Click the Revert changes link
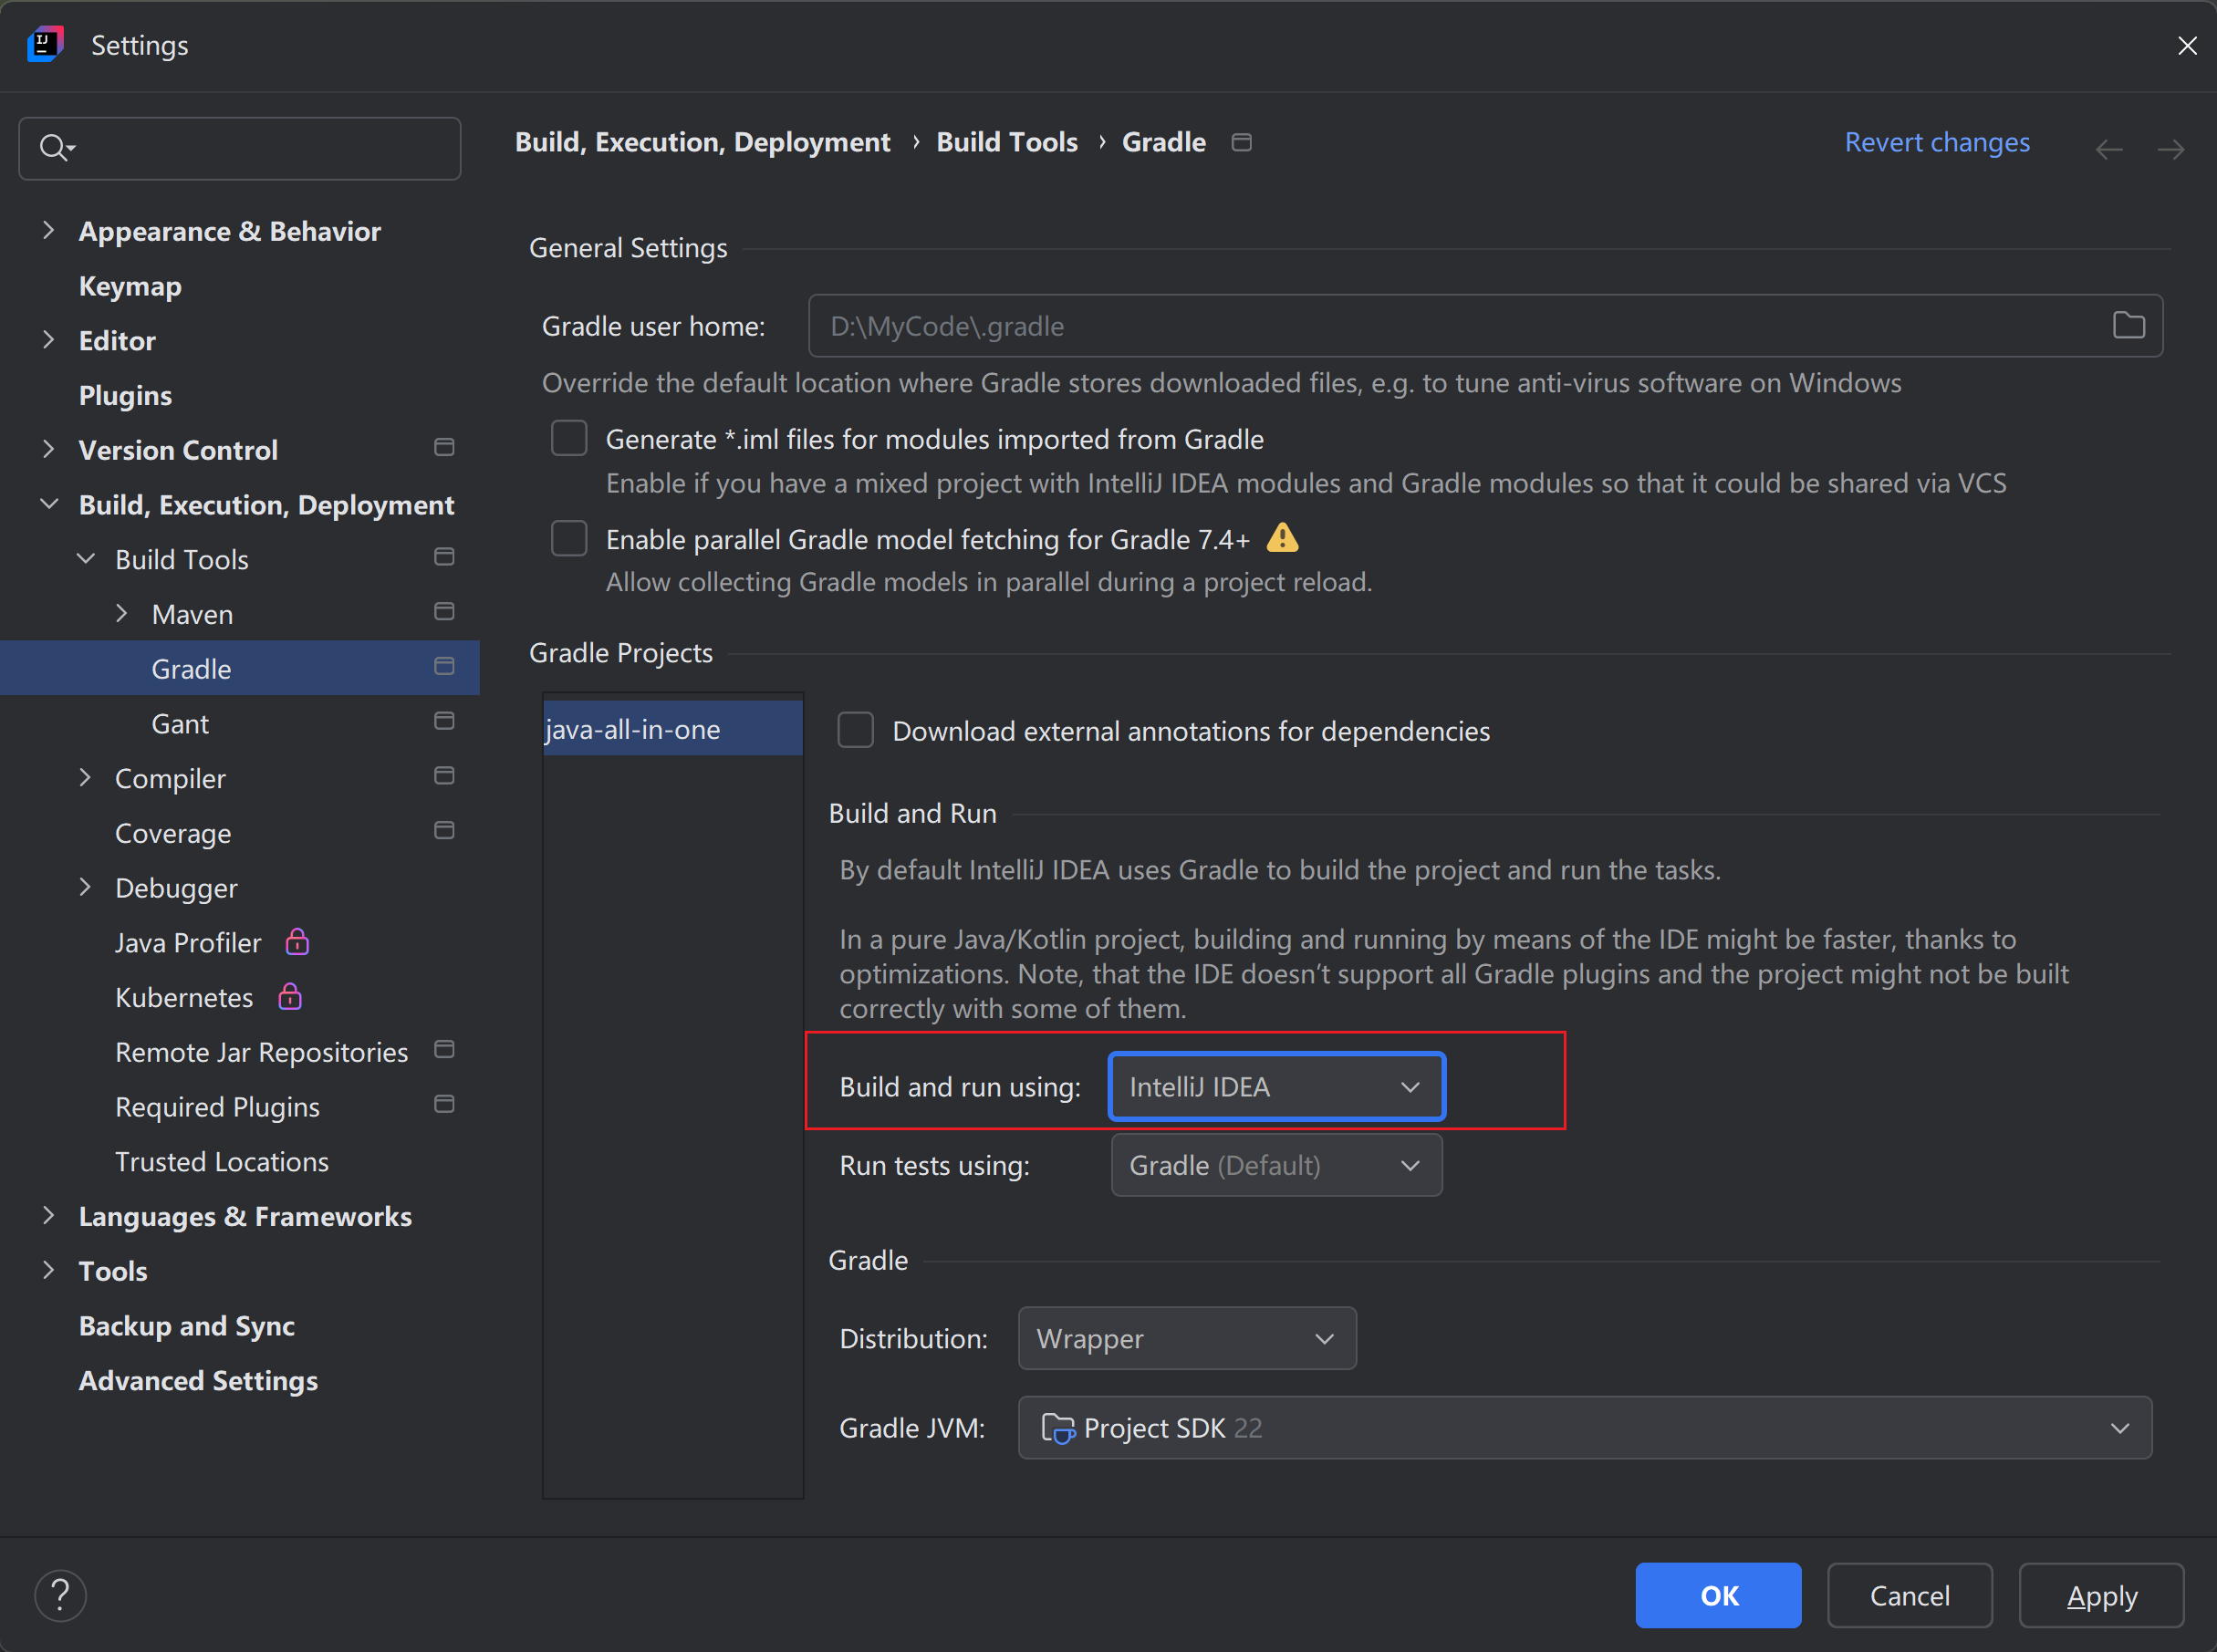The height and width of the screenshot is (1652, 2217). coord(1936,142)
